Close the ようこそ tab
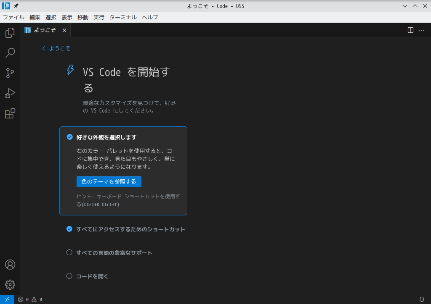This screenshot has width=431, height=304. pos(64,30)
